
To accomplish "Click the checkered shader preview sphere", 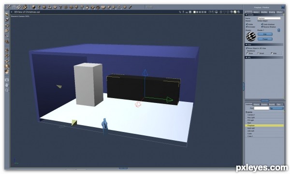I will [251, 36].
